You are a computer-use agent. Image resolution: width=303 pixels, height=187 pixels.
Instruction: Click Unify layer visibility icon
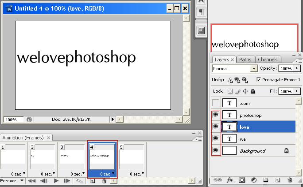pyautogui.click(x=237, y=80)
